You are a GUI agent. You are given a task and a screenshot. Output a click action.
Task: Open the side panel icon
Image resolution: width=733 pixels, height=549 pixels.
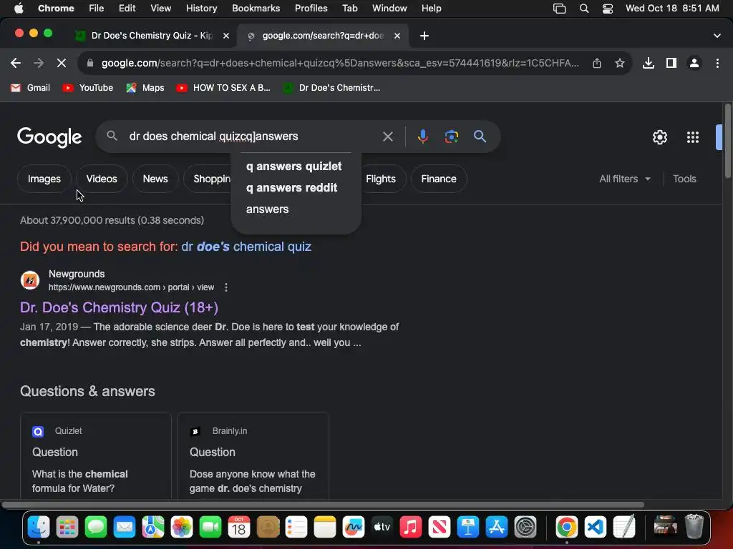[x=671, y=63]
